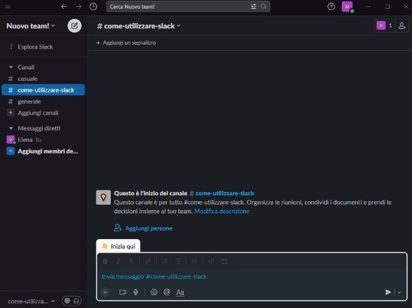Image resolution: width=412 pixels, height=308 pixels.
Task: Insert a link with the chain icon
Action: point(148,261)
